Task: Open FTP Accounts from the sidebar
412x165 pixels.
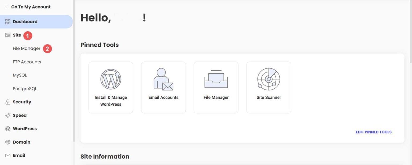Action: 27,62
